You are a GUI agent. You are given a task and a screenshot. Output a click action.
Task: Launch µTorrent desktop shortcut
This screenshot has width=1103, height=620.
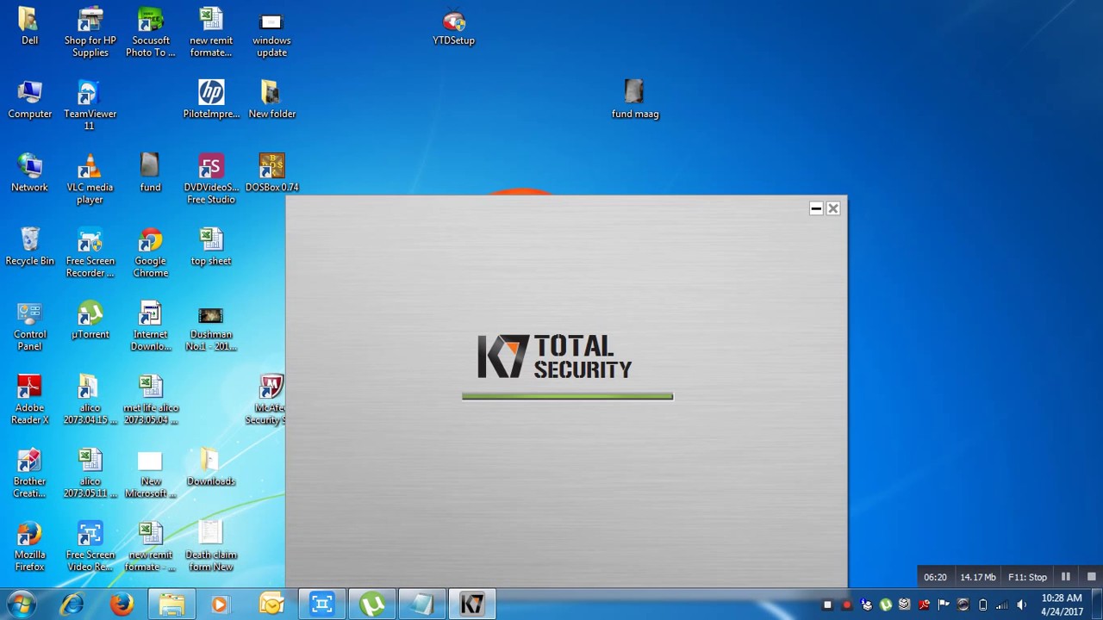(90, 320)
